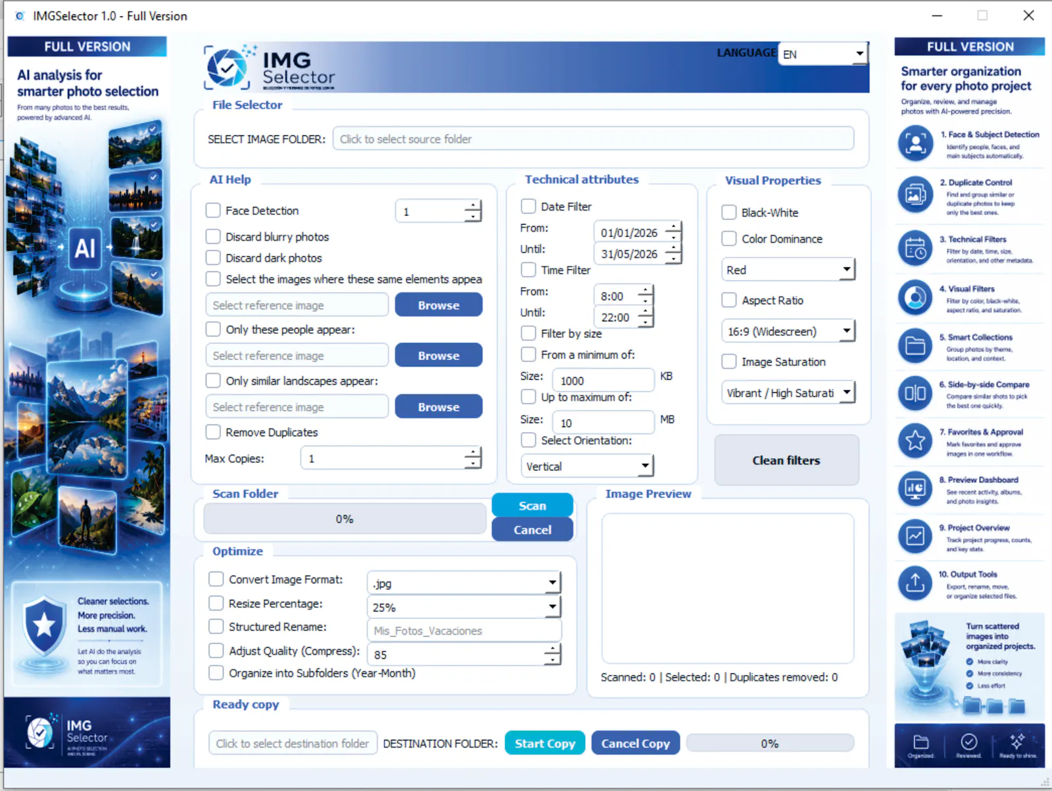
Task: Click the Scan button
Action: point(533,506)
